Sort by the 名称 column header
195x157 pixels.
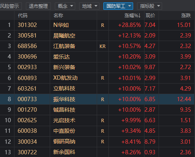(58, 16)
